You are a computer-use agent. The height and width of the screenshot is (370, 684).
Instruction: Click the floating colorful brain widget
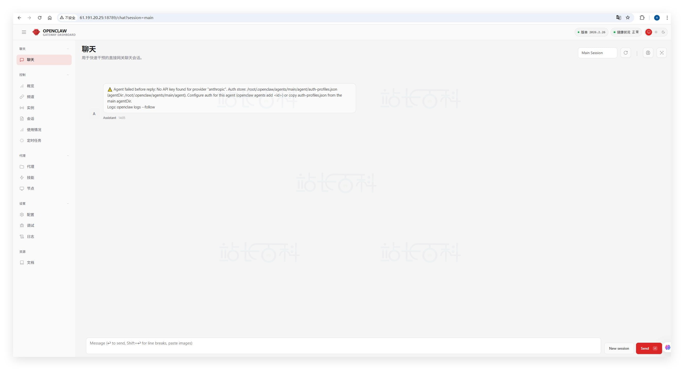(x=667, y=347)
